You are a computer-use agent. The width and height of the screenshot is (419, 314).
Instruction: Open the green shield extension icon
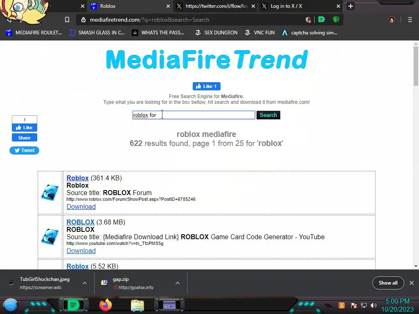(336, 20)
